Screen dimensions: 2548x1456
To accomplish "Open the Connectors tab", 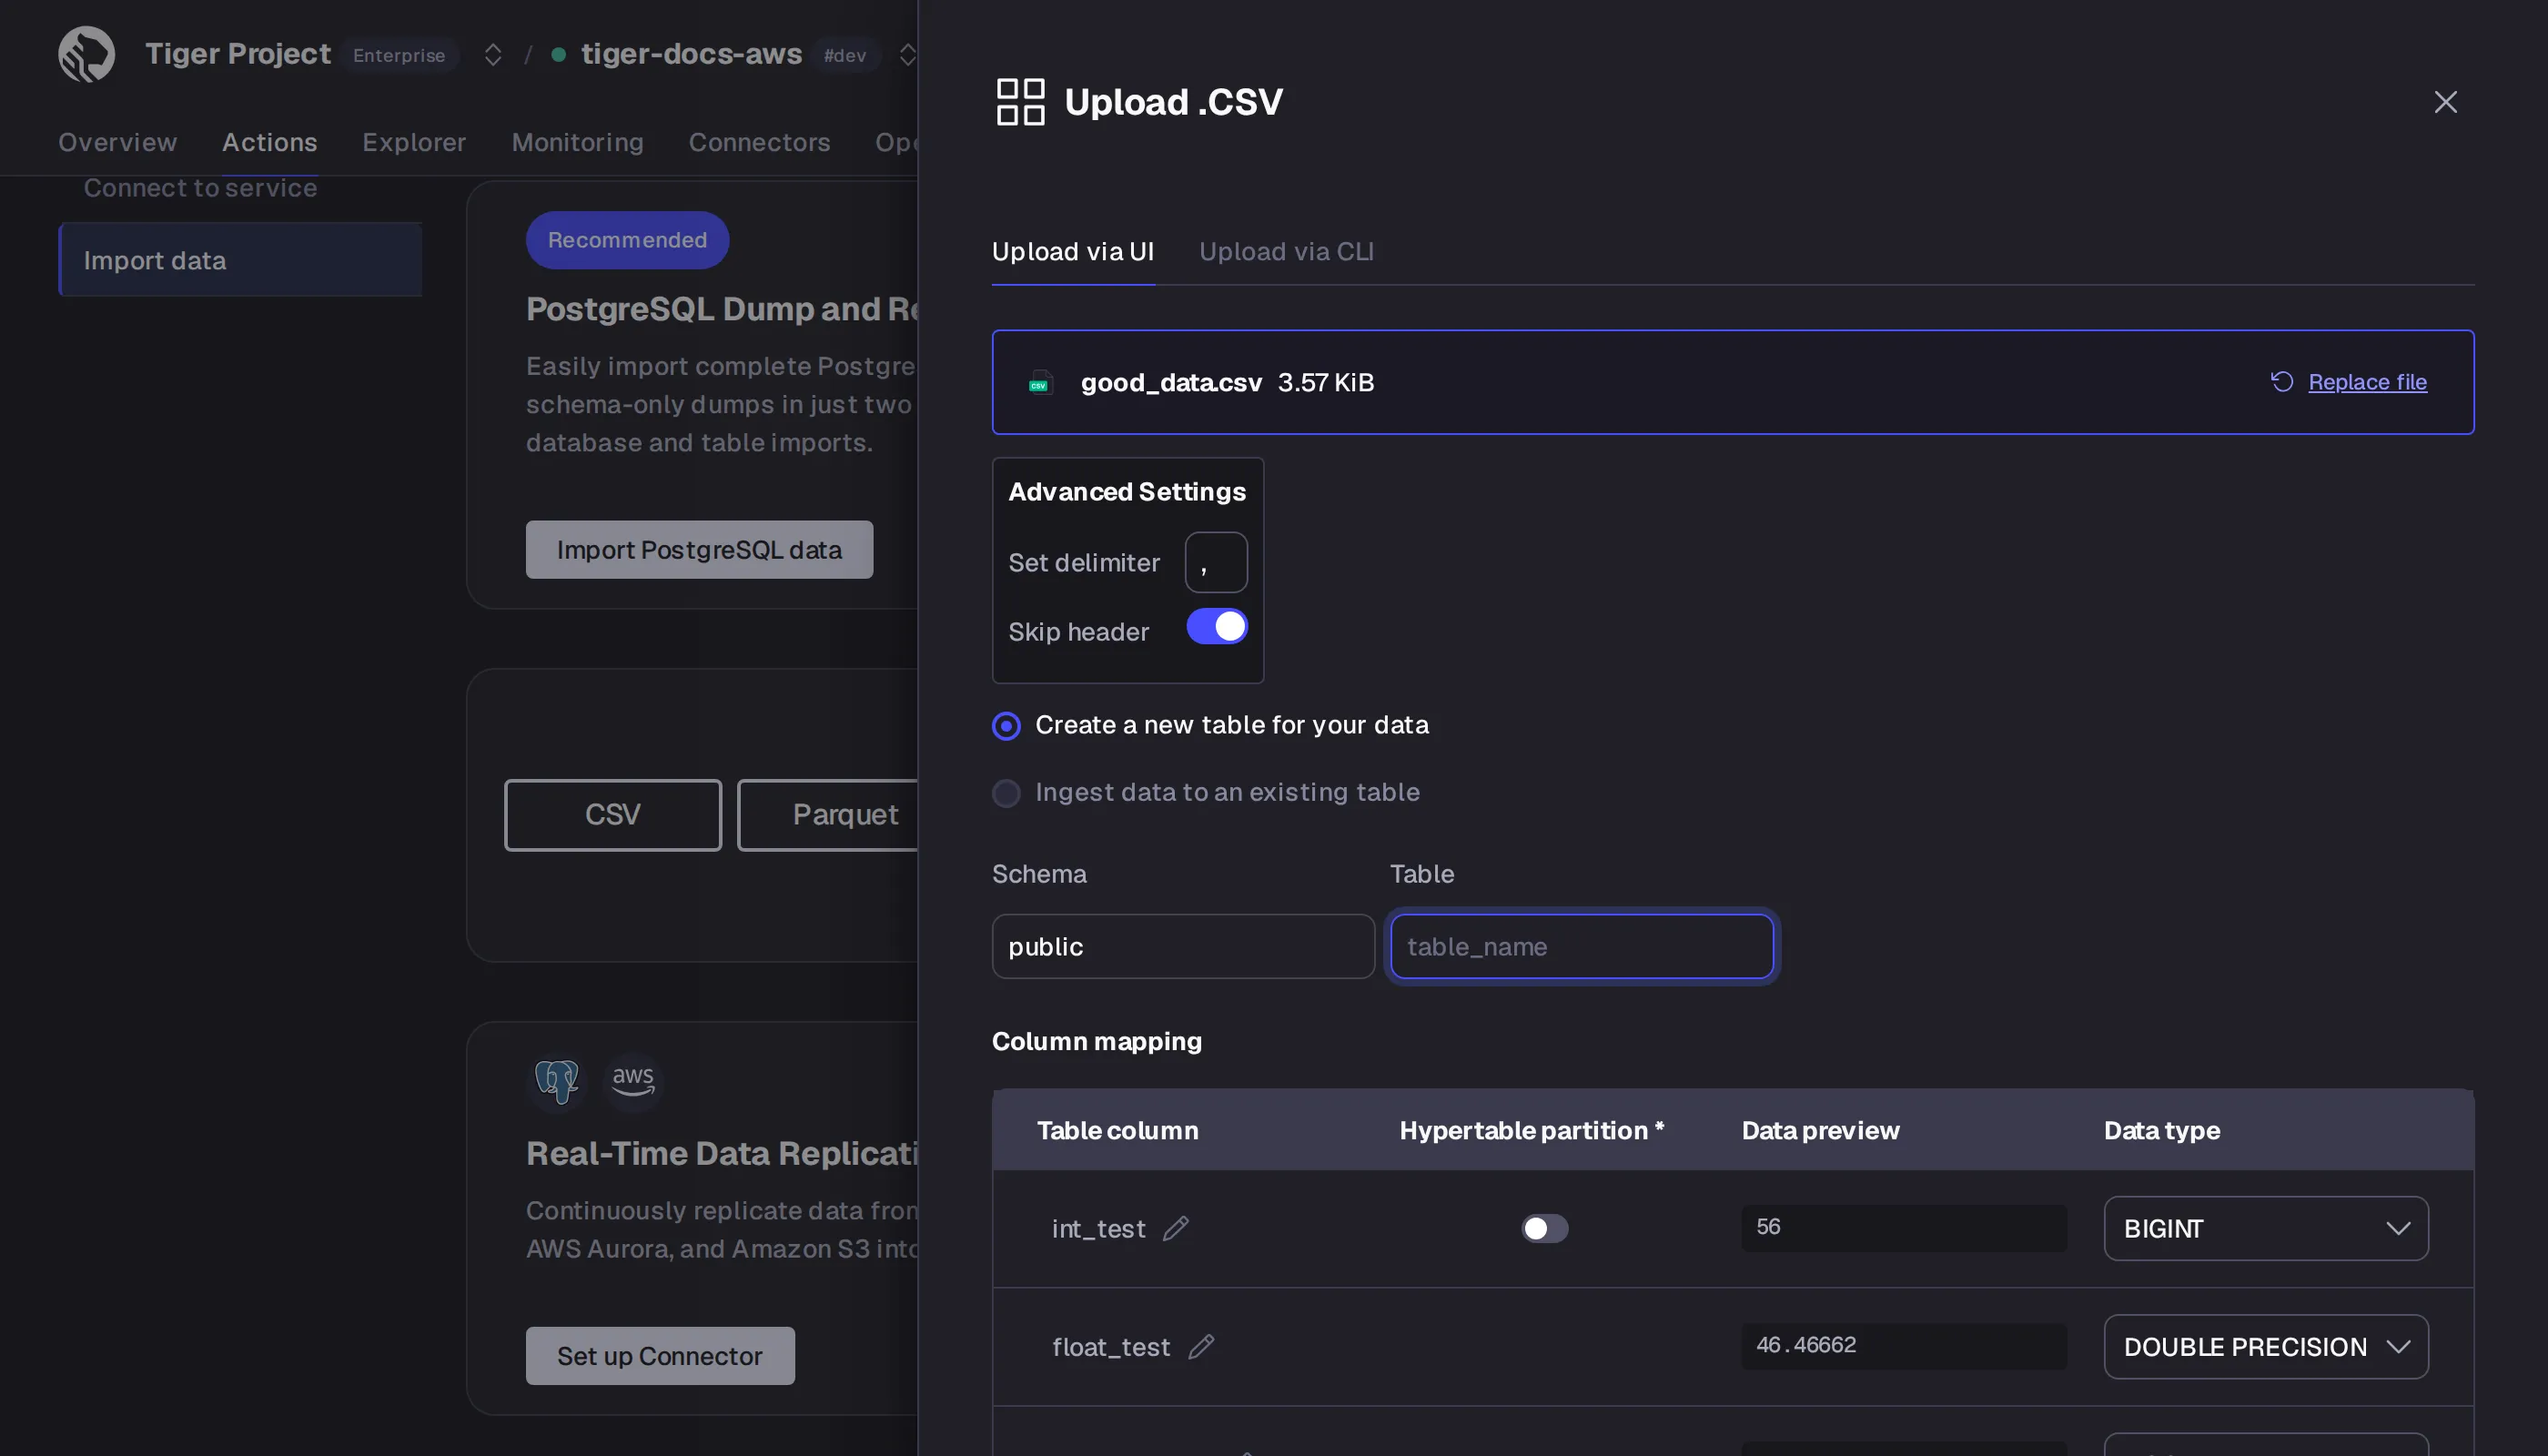I will point(759,142).
